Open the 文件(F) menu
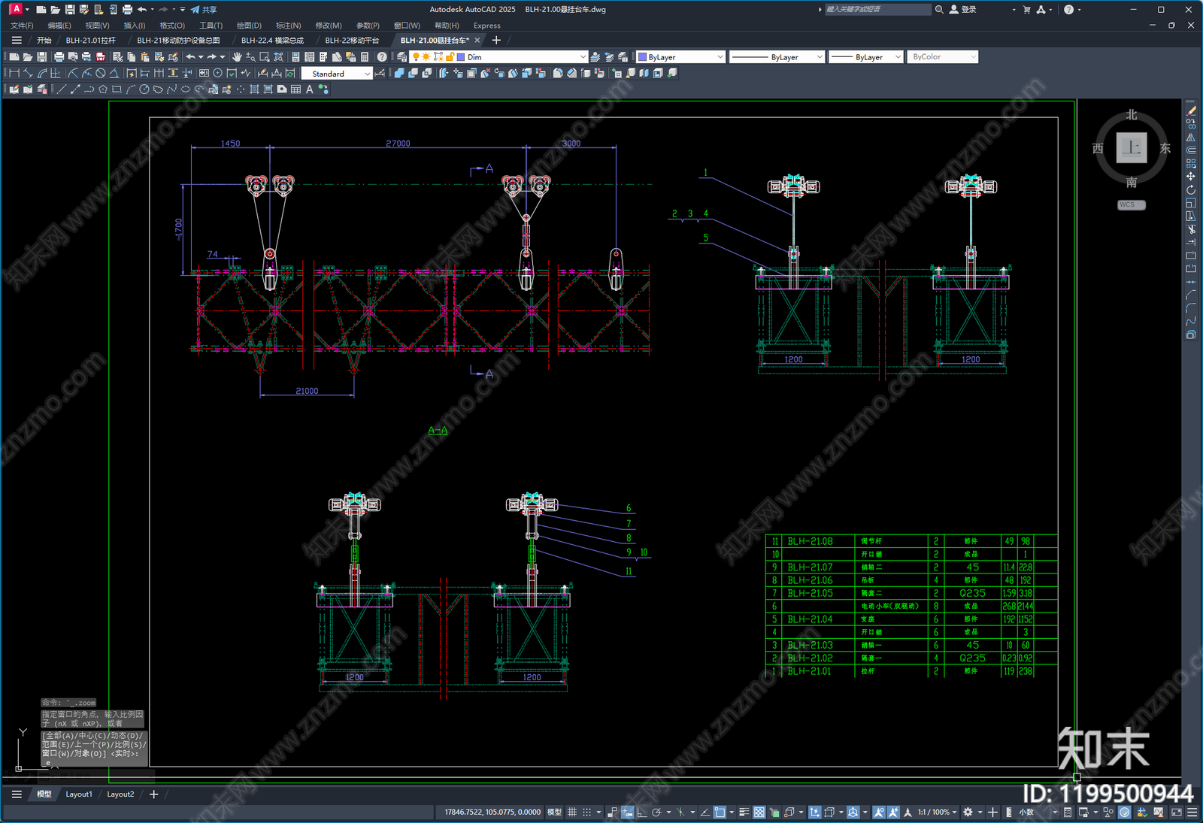Screen dimensions: 1203x823 point(22,26)
